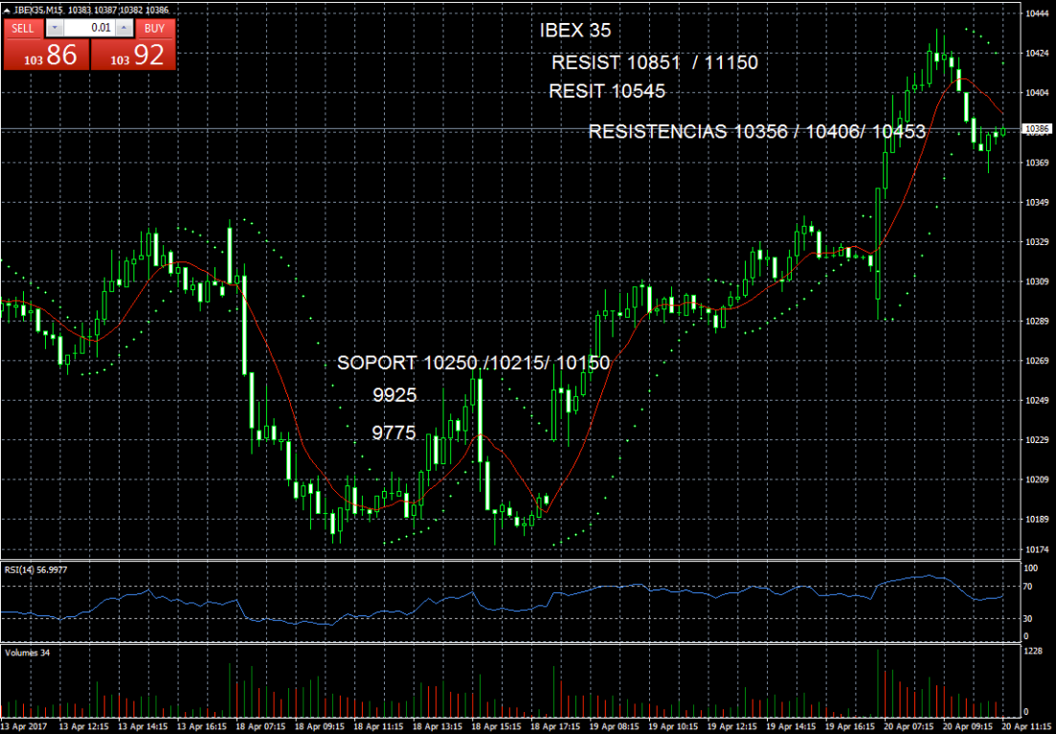1056x734 pixels.
Task: Click the 0.01 lot size field
Action: (92, 29)
